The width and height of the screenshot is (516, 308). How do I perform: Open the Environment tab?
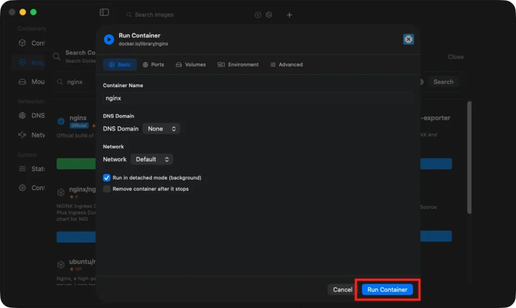click(238, 65)
